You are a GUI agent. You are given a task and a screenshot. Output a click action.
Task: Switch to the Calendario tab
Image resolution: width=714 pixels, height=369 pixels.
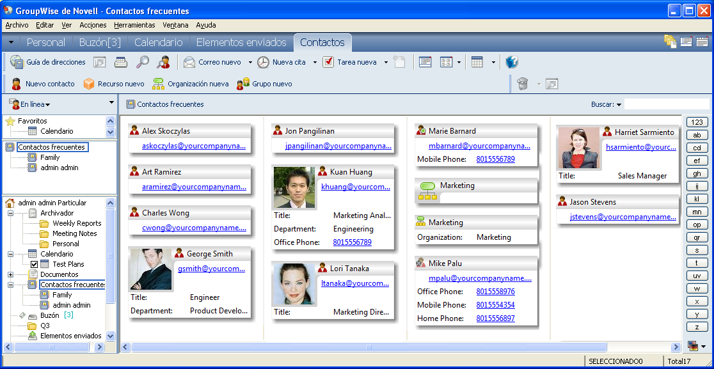tap(158, 42)
